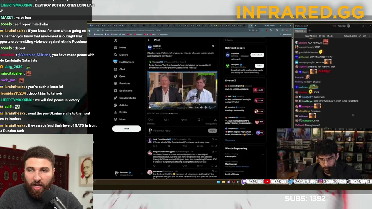Add a new Chatterino tab with plus

click(x=310, y=30)
